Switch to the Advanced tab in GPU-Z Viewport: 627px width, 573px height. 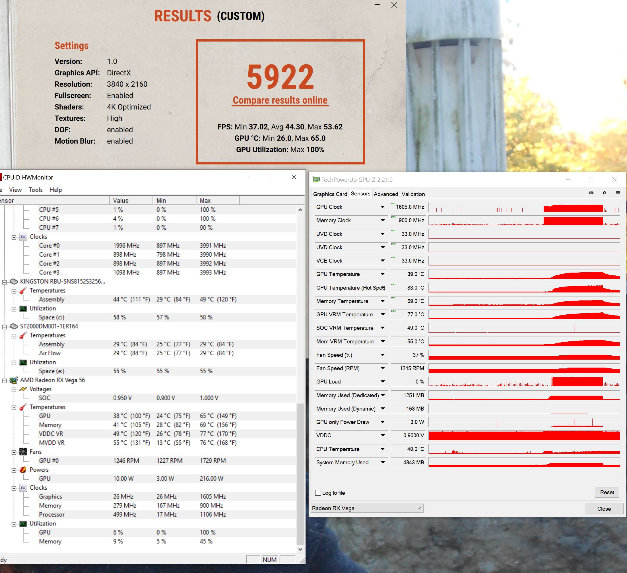tap(386, 194)
